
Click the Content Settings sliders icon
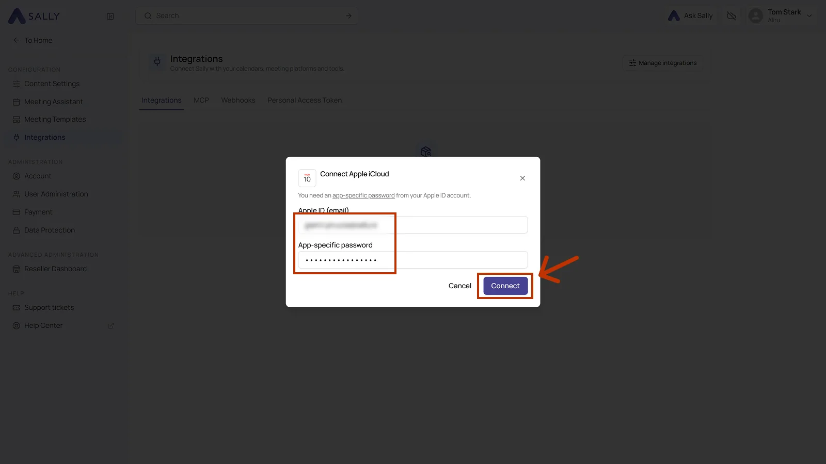(17, 84)
